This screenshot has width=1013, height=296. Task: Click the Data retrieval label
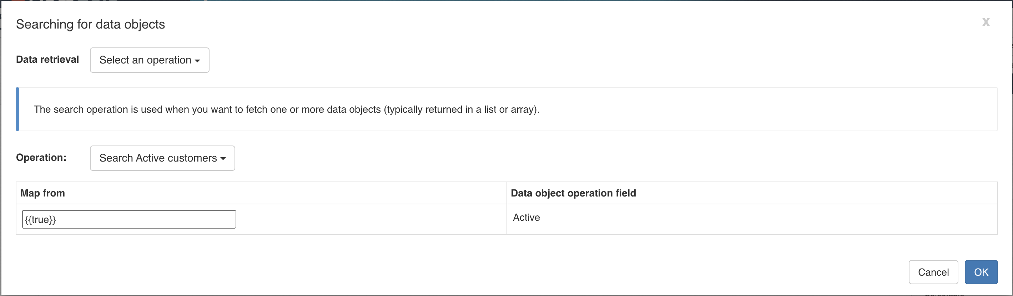(47, 59)
